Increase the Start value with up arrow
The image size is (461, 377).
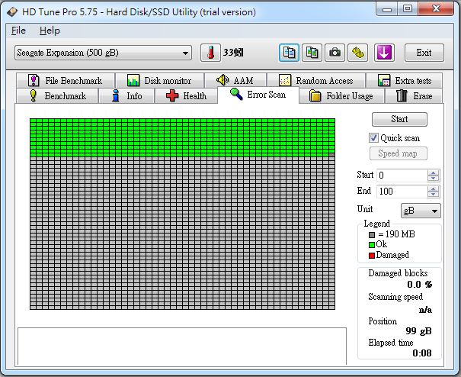click(433, 172)
